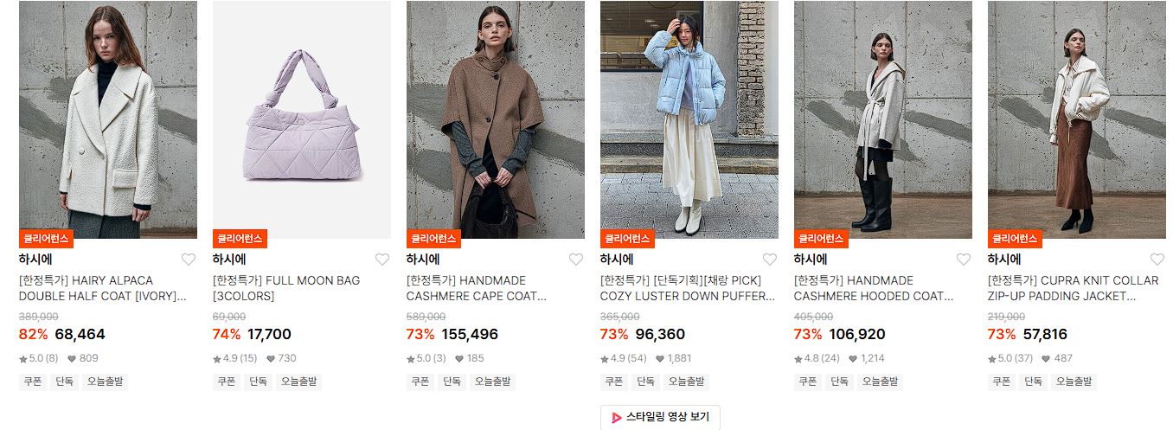Like the Hairy Alpaca Double Half Coat
This screenshot has width=1173, height=430.
click(188, 260)
